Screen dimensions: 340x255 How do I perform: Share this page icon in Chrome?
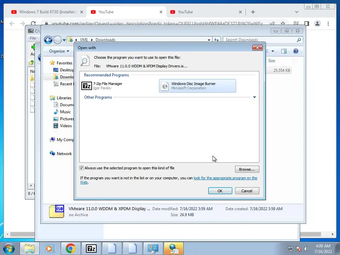point(272,24)
